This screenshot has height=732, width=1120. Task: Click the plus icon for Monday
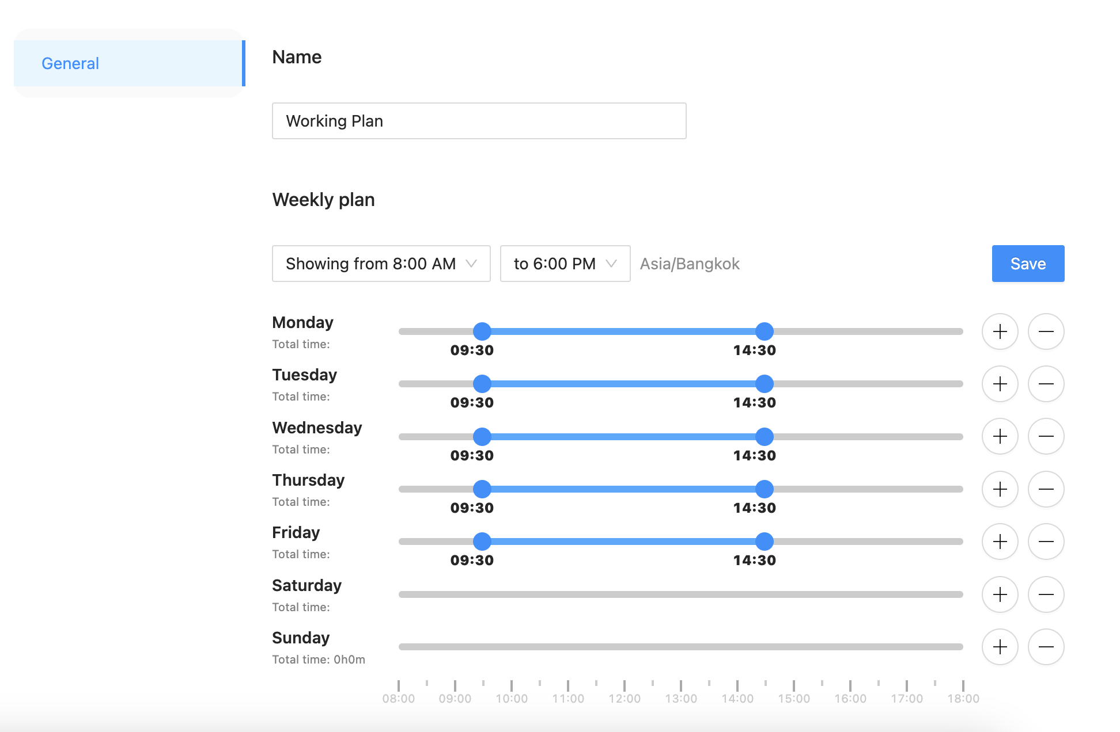1000,331
